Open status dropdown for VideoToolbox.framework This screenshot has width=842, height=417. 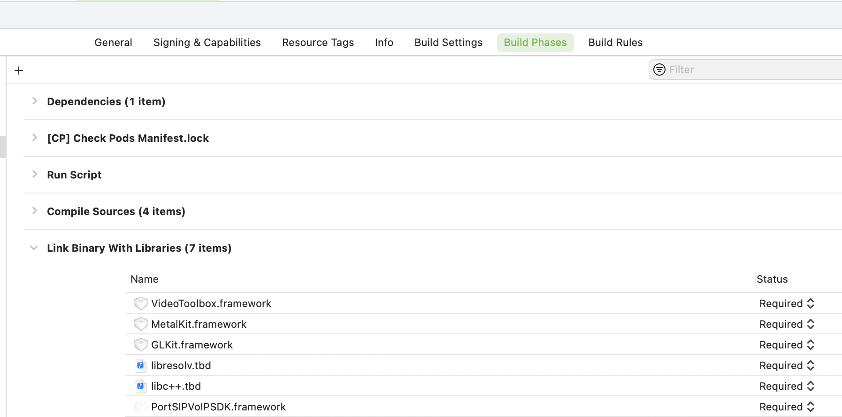click(x=787, y=303)
